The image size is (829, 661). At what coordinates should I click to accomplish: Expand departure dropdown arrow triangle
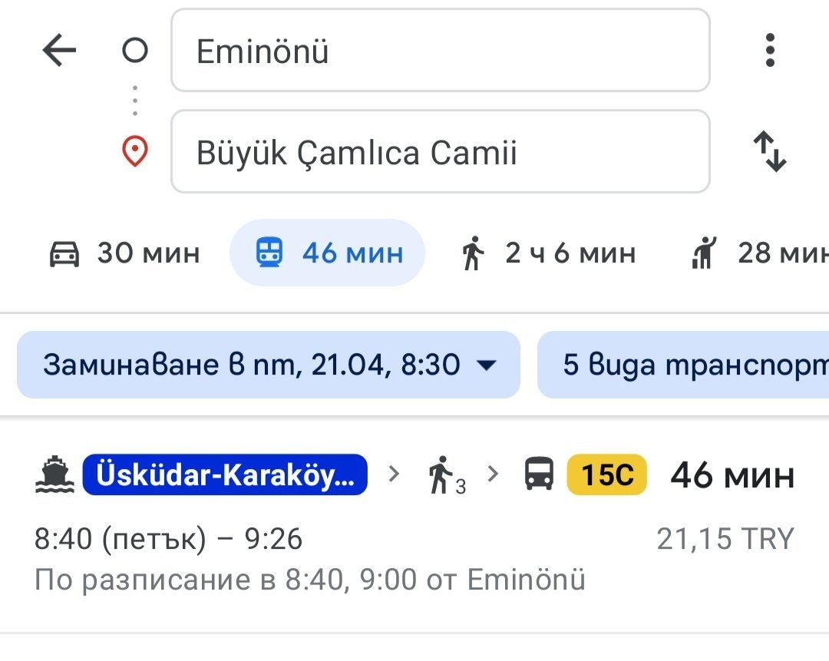(486, 365)
